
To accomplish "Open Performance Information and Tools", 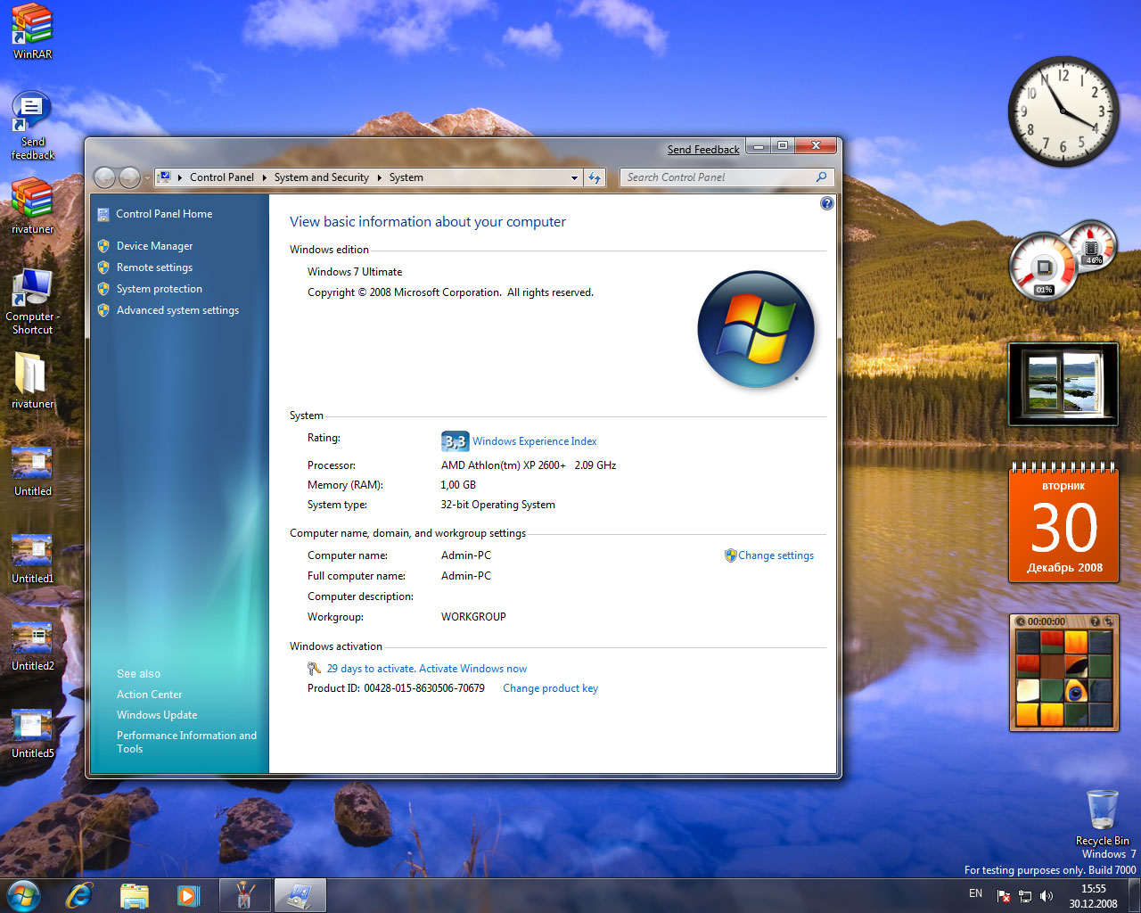I will pyautogui.click(x=186, y=742).
